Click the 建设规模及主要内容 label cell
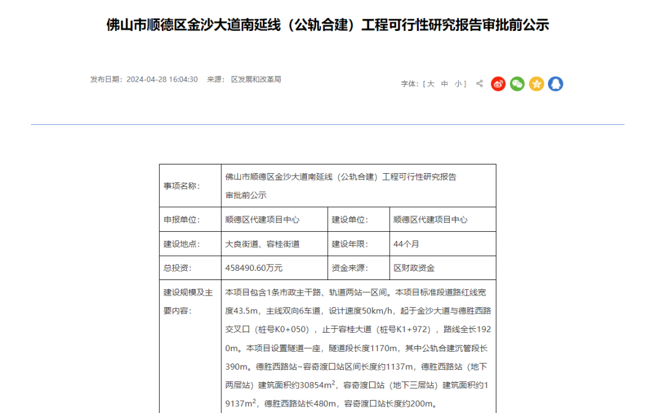 [x=188, y=301]
